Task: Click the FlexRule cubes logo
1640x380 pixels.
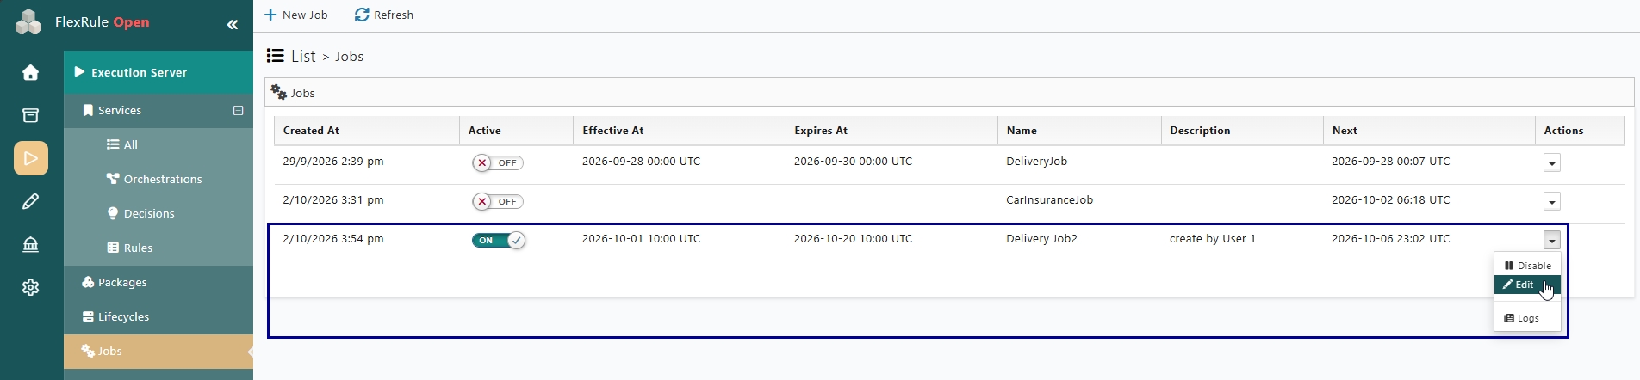Action: (x=28, y=22)
